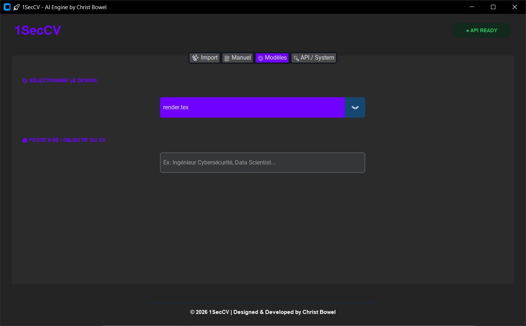Minimize the 1SecCV window
The height and width of the screenshot is (326, 526).
coord(472,7)
